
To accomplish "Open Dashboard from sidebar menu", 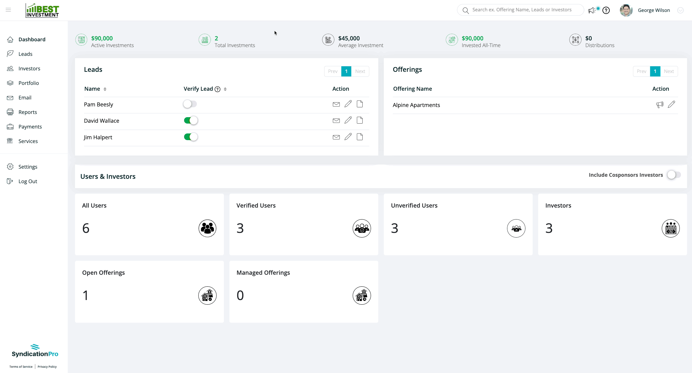I will (32, 39).
